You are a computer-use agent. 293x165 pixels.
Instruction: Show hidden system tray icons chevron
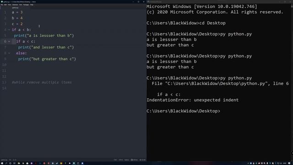pyautogui.click(x=248, y=163)
